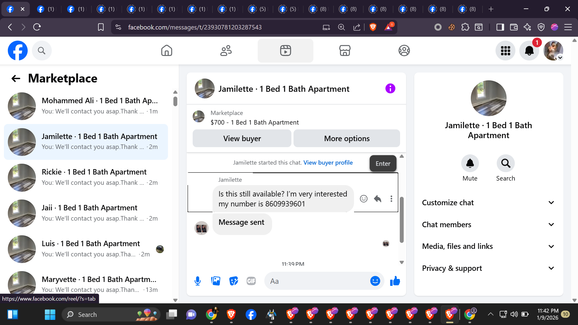React to Jamilette's message with the emoji icon
This screenshot has height=325, width=578.
pos(364,199)
